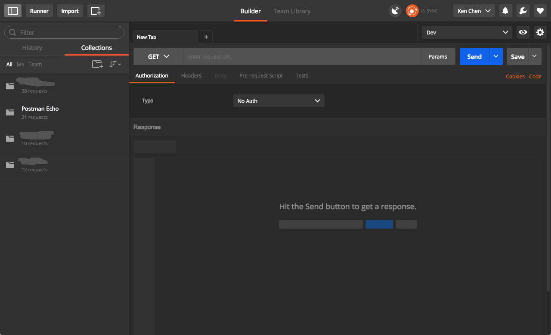Toggle the sidebar panel icon
The height and width of the screenshot is (335, 551).
[x=13, y=11]
